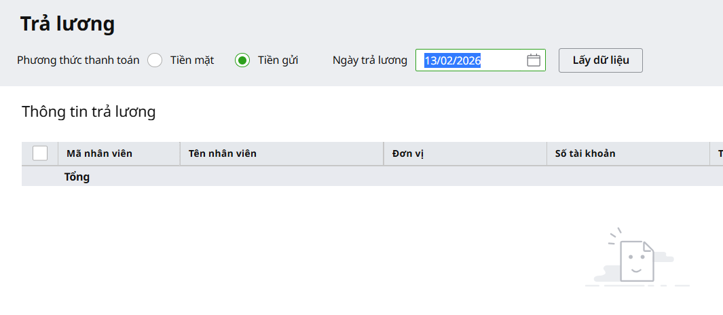The height and width of the screenshot is (315, 723).
Task: Tick the select-all checkbox in table header
Action: (x=40, y=153)
